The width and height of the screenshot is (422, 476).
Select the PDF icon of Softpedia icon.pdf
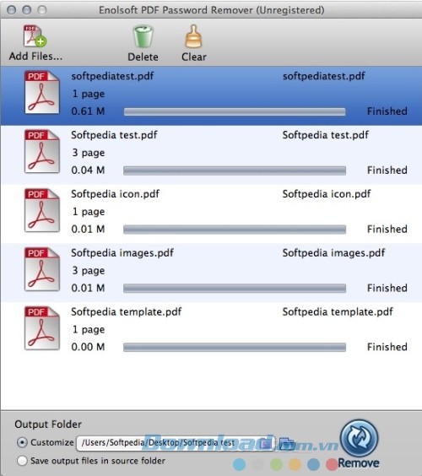tap(42, 210)
